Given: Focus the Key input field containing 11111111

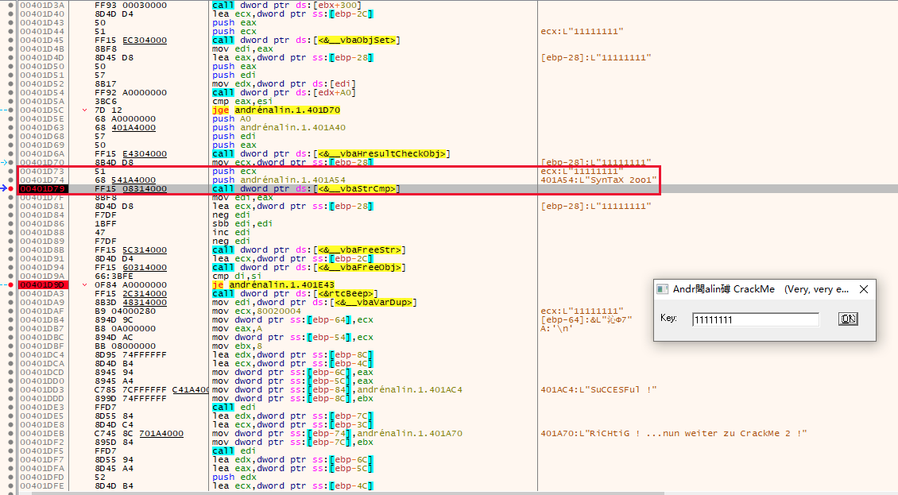Looking at the screenshot, I should [756, 319].
